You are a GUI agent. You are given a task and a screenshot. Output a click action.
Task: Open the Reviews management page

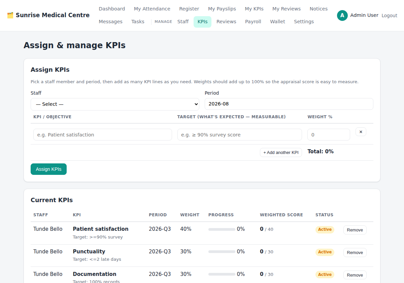pyautogui.click(x=226, y=22)
